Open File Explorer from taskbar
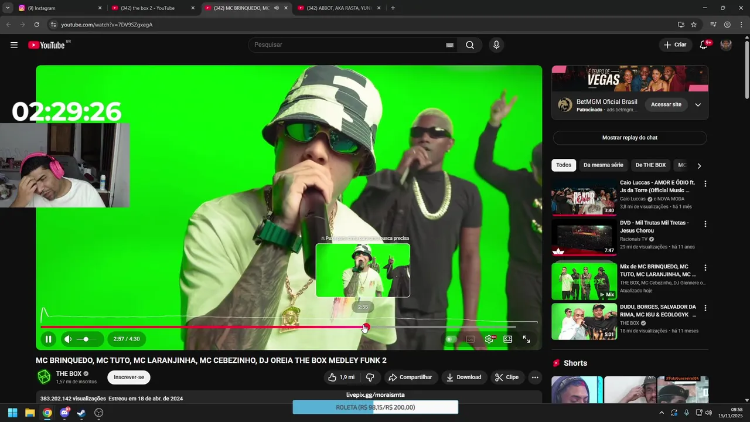Screen dimensions: 750x422 pyautogui.click(x=30, y=413)
